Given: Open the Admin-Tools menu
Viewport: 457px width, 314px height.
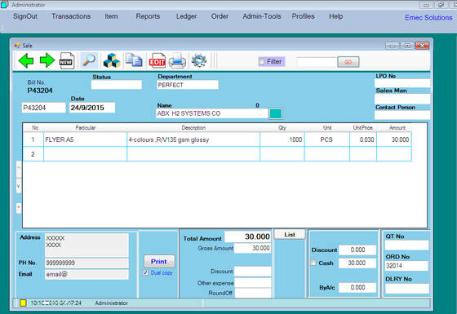Looking at the screenshot, I should coord(262,16).
